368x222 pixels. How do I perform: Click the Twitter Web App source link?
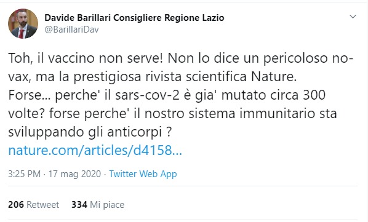point(143,174)
